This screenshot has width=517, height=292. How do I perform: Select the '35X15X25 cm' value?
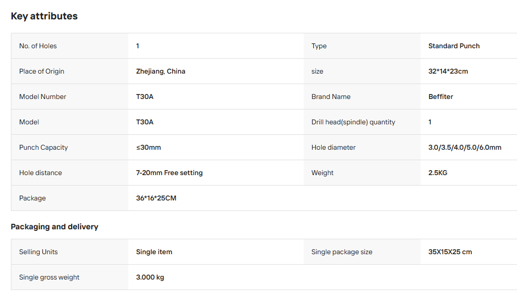point(450,252)
